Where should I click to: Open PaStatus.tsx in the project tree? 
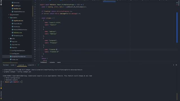pos(18,33)
